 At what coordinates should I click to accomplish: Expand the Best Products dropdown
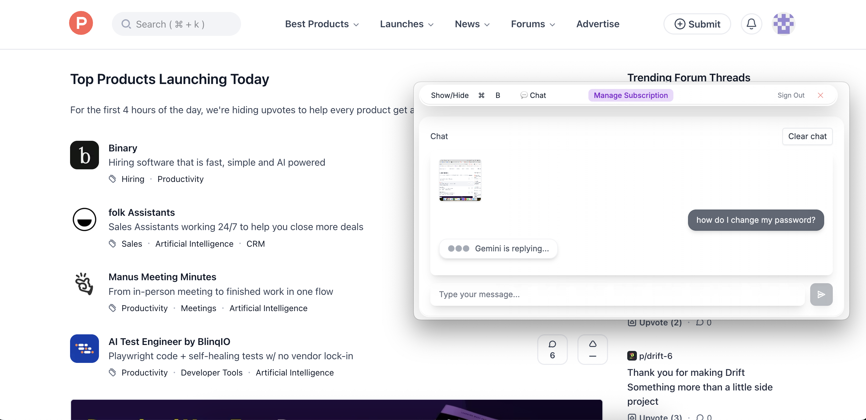(321, 24)
